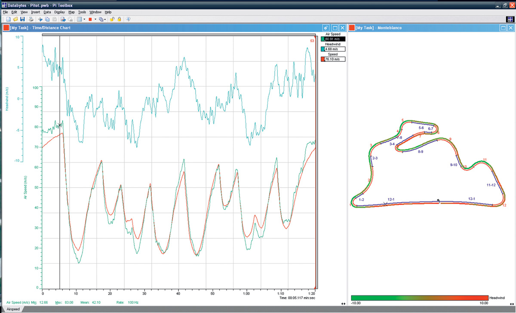516x313 pixels.
Task: Open dropdown arrow beside red square icon
Action: (x=95, y=19)
